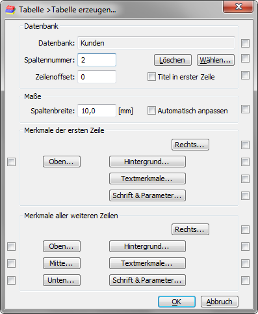Screen dimensions: 258x314
Task: Open Schrift & Parameter... for further rows
Action: pos(148,280)
